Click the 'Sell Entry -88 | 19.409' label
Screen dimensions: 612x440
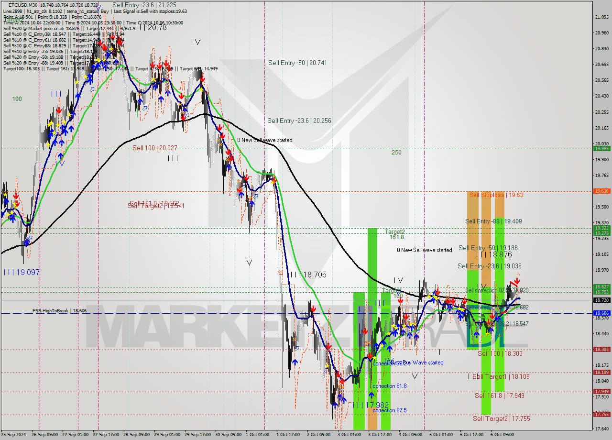[493, 221]
